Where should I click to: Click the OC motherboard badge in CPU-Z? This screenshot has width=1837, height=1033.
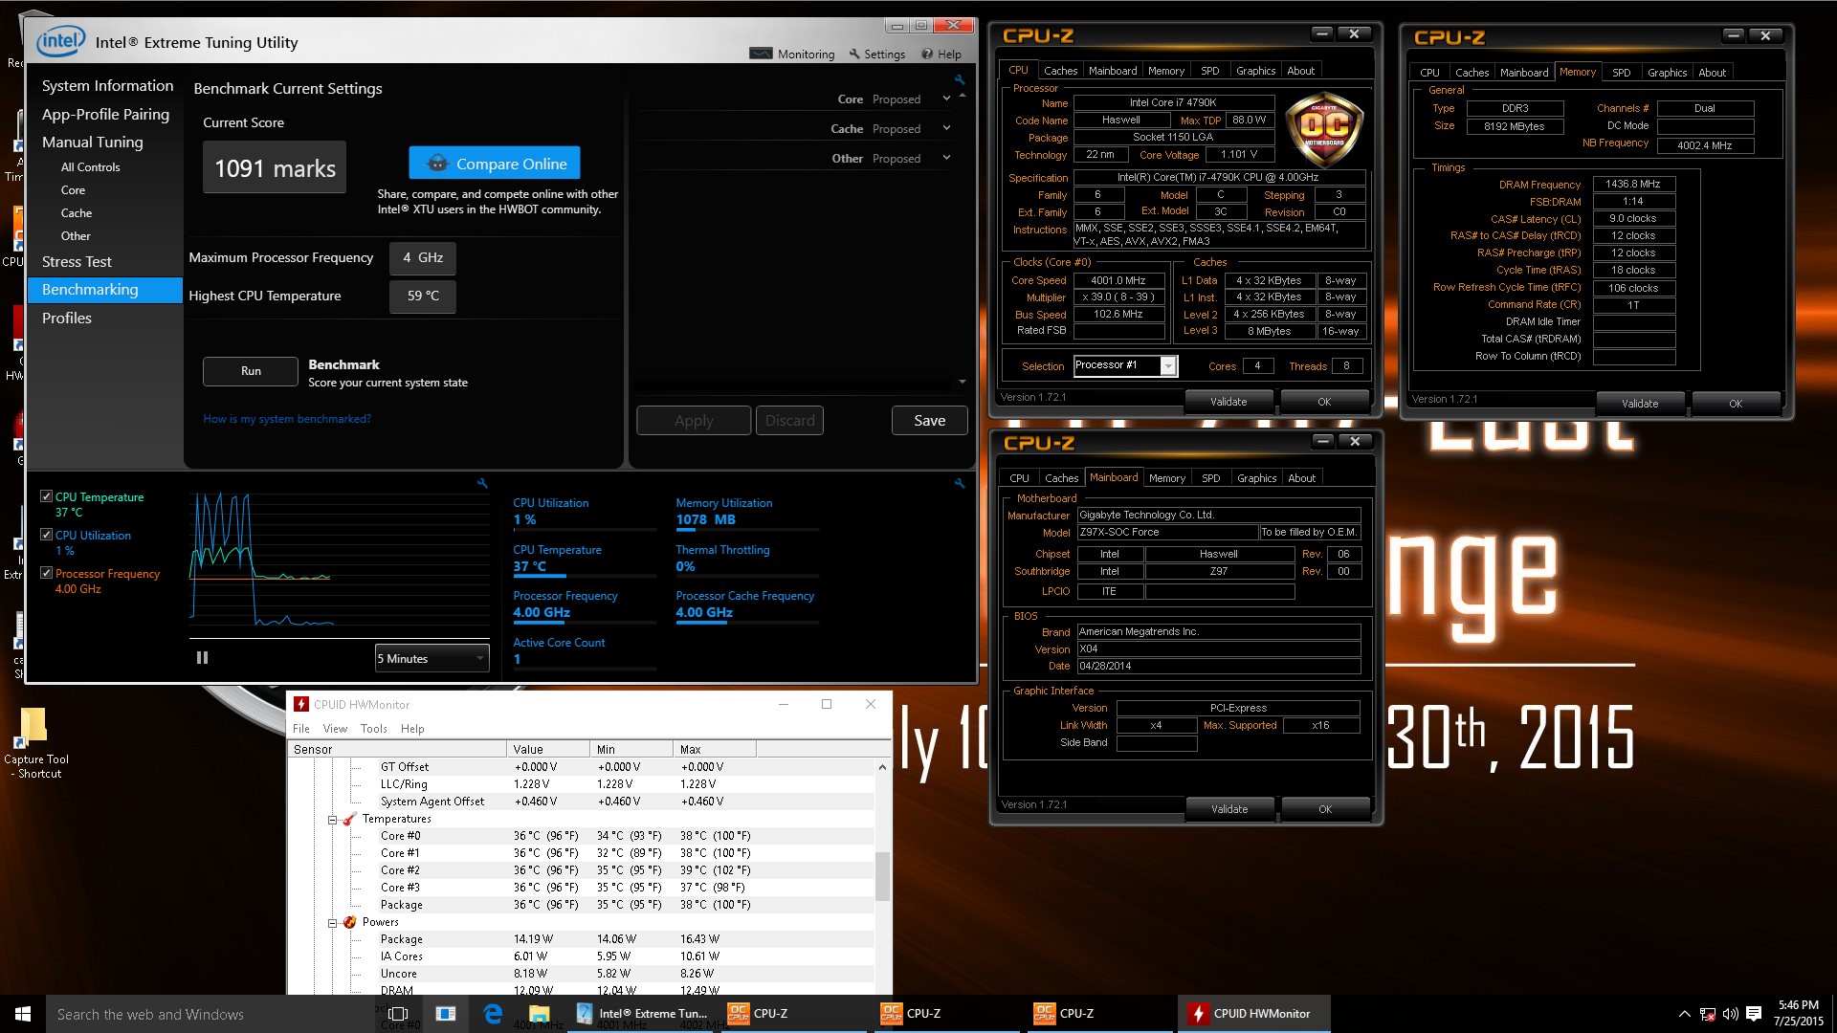1324,127
